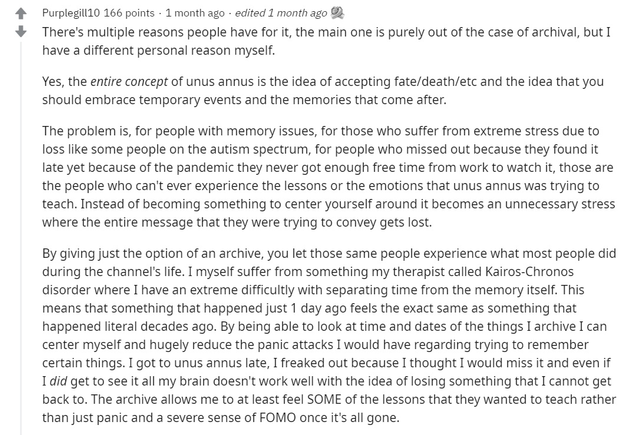Click the paragraph starting 'The problem is'

click(x=329, y=177)
